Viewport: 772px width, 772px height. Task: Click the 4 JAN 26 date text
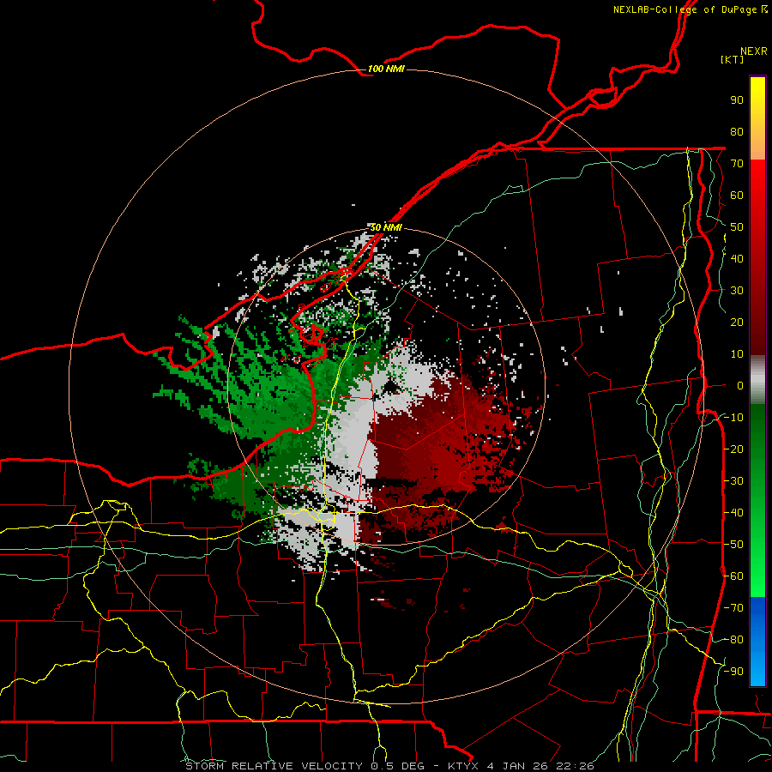tap(518, 766)
